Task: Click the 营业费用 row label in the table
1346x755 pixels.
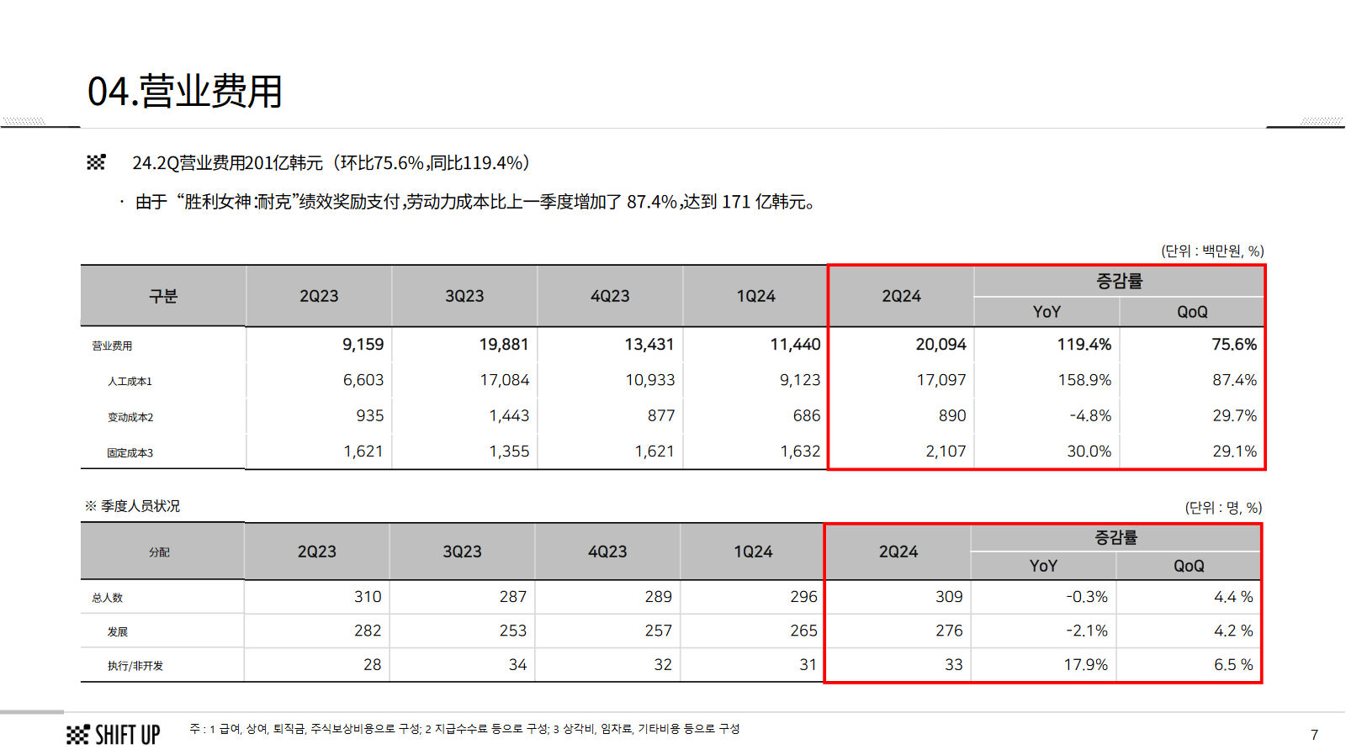Action: [112, 346]
